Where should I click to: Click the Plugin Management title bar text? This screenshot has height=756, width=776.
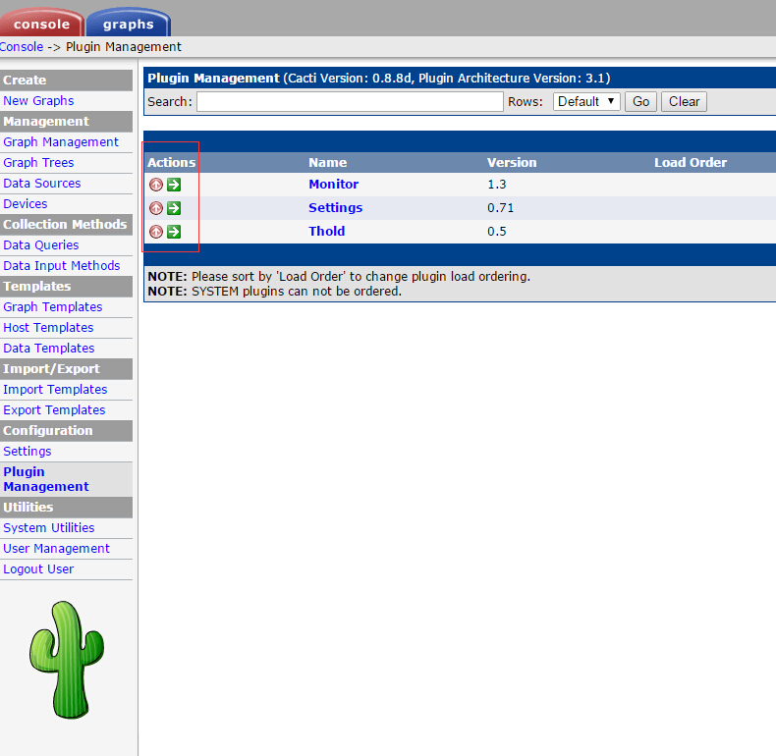pyautogui.click(x=378, y=79)
